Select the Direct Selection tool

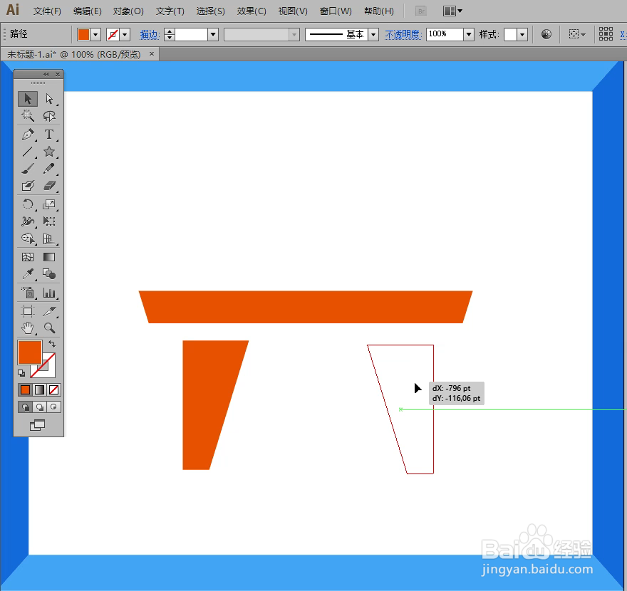(x=49, y=99)
